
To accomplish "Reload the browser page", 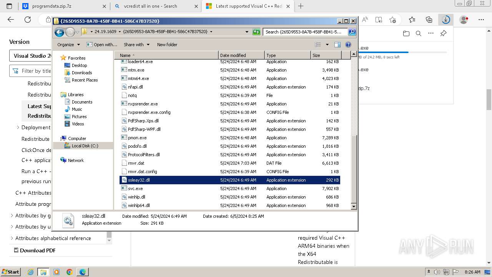I will 28,20.
